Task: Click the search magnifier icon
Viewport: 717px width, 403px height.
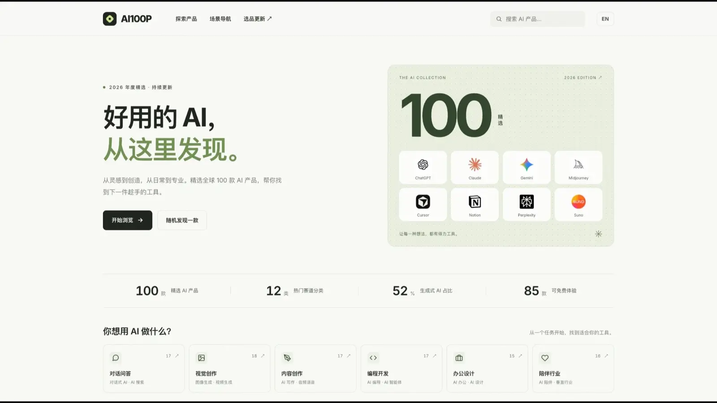Action: coord(499,19)
